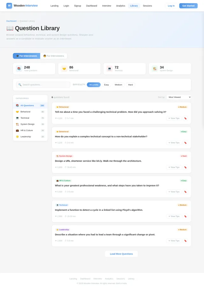Bookmark the Floyd's algorithm linked list question
The height and width of the screenshot is (289, 204).
[x=186, y=217]
